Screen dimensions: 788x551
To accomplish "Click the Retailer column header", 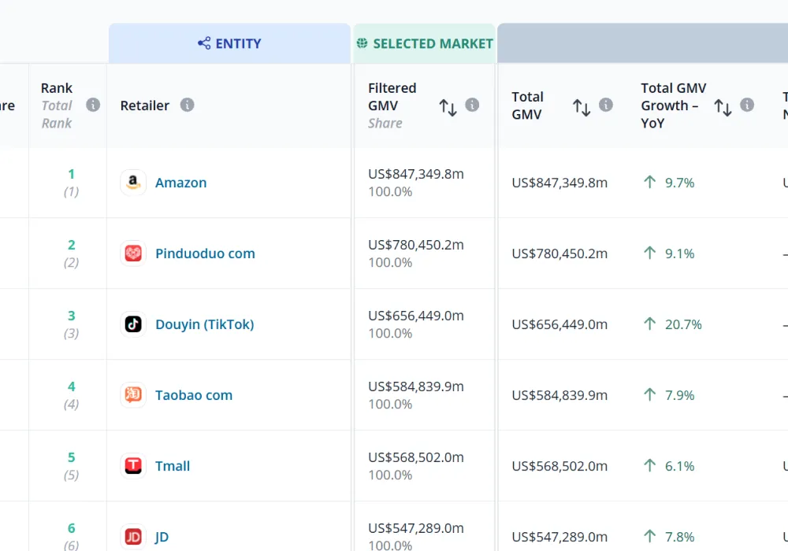I will (x=145, y=105).
